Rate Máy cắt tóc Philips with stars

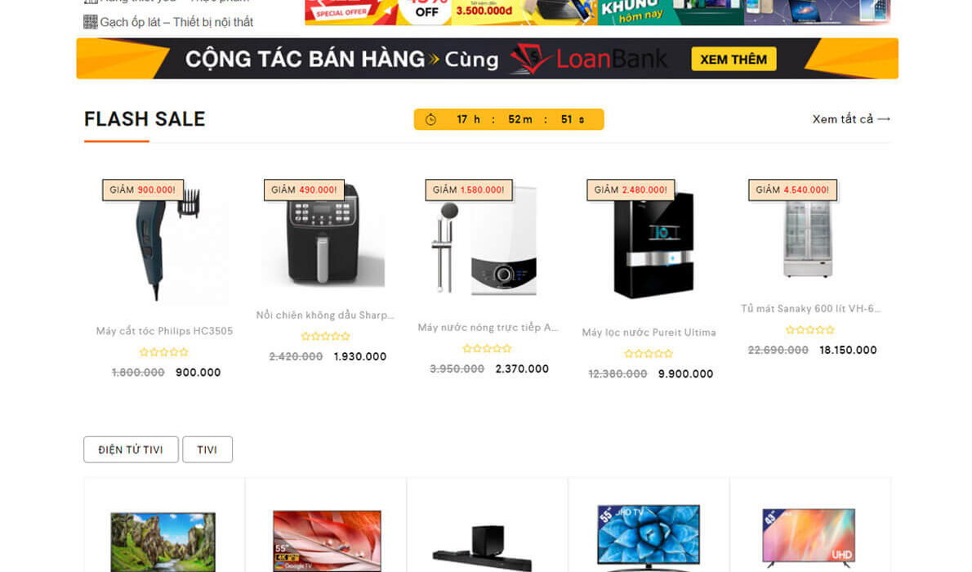tap(163, 351)
